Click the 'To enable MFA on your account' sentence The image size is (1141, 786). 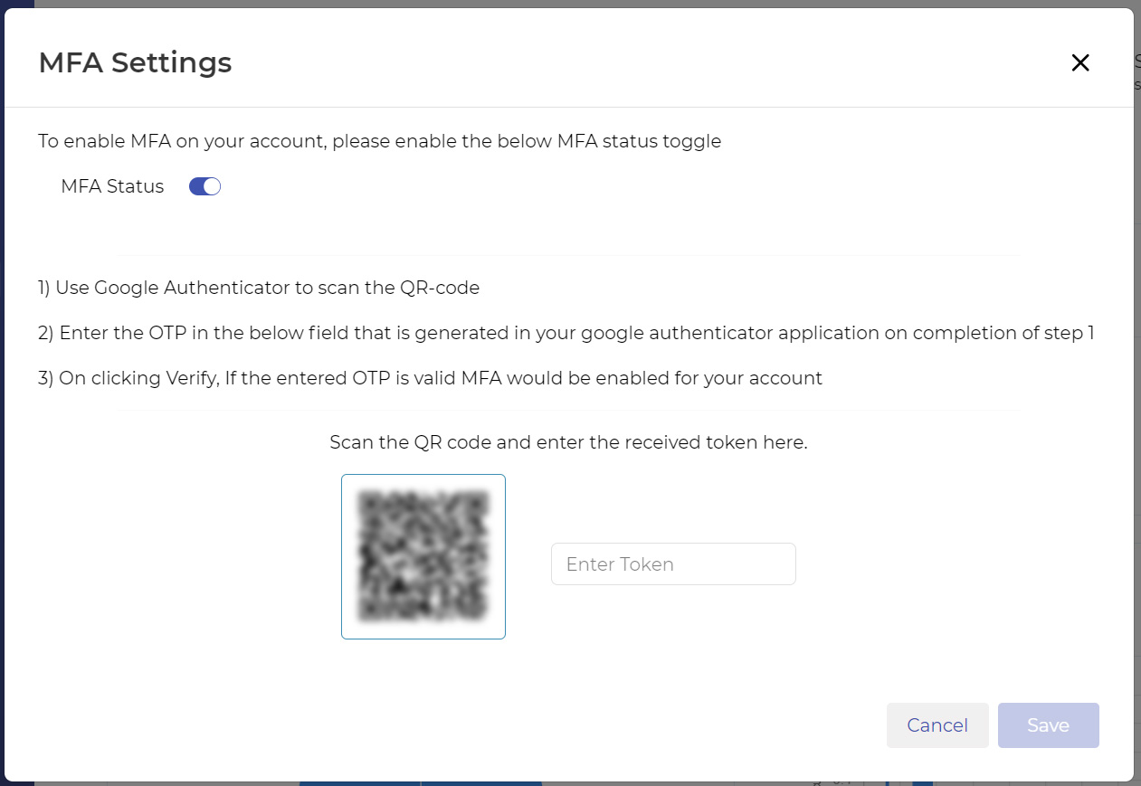coord(380,141)
